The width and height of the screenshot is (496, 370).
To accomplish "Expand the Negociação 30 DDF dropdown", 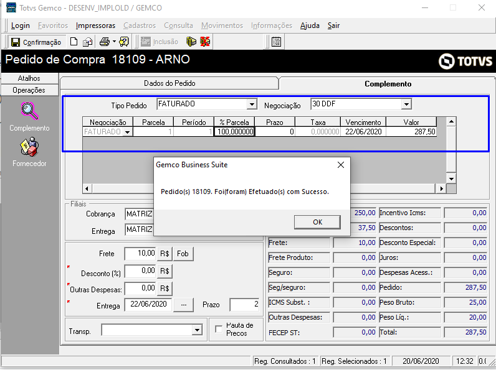I will point(406,104).
